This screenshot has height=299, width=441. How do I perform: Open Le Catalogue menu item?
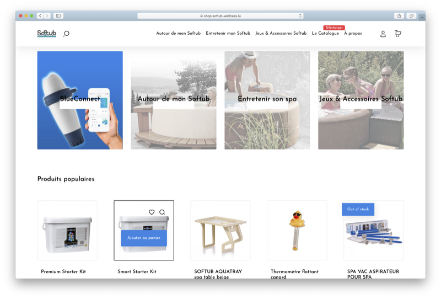325,33
